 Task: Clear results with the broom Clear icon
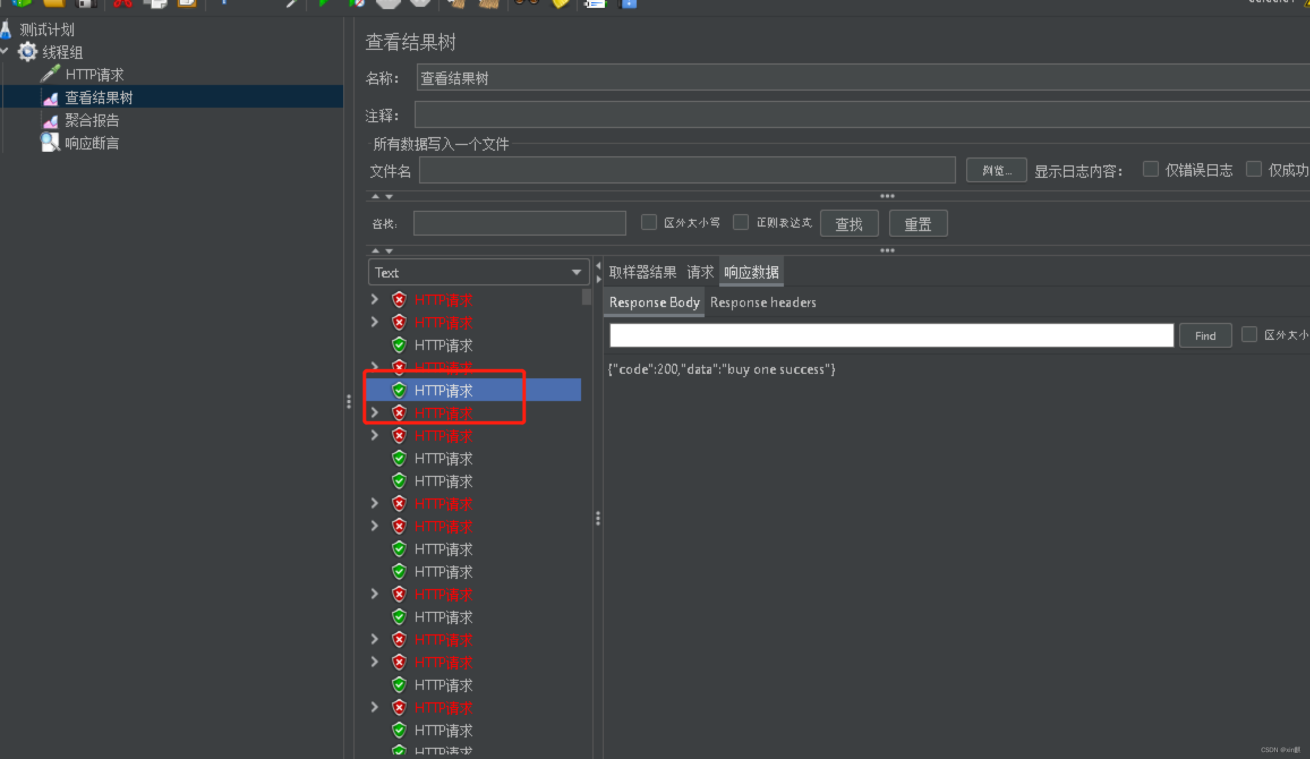coord(456,3)
